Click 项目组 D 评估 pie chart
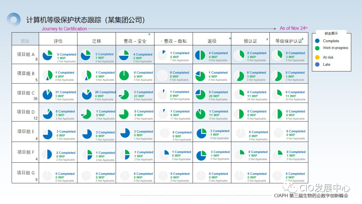This screenshot has width=362, height=204. 48,114
